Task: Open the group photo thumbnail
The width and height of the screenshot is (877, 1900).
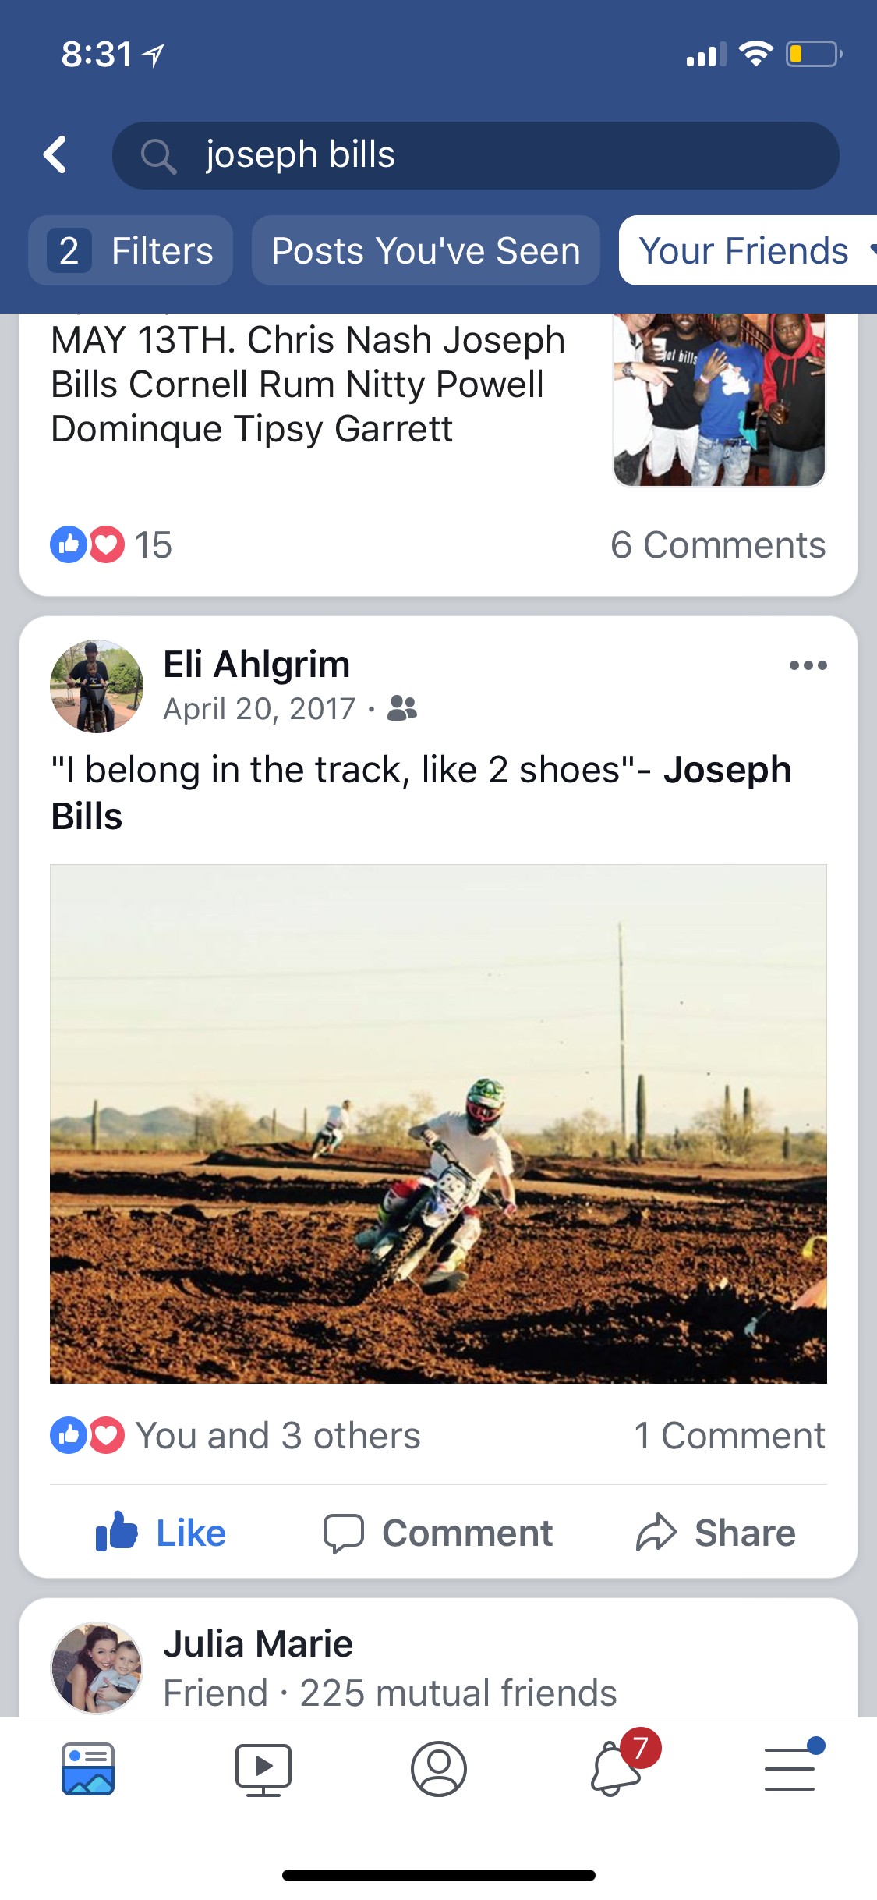Action: [719, 399]
